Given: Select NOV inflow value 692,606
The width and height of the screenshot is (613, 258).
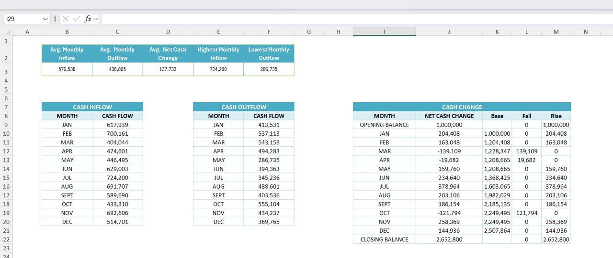Looking at the screenshot, I should (x=117, y=213).
